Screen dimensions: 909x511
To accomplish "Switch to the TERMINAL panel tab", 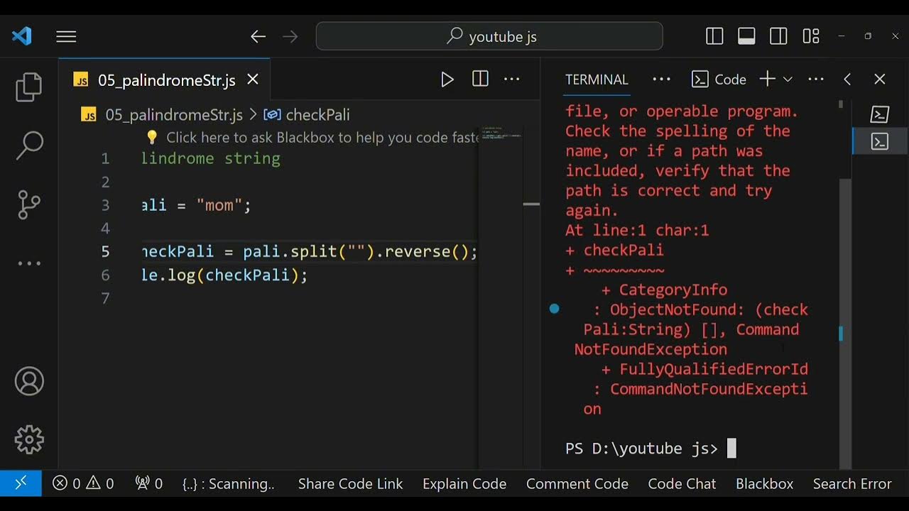I will click(597, 79).
